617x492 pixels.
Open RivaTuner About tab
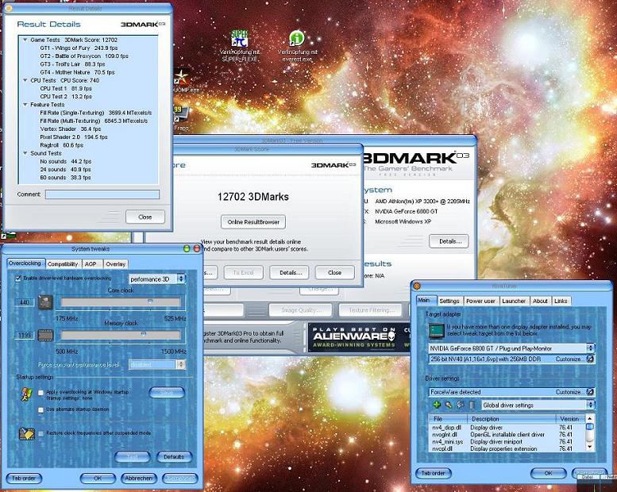[540, 301]
